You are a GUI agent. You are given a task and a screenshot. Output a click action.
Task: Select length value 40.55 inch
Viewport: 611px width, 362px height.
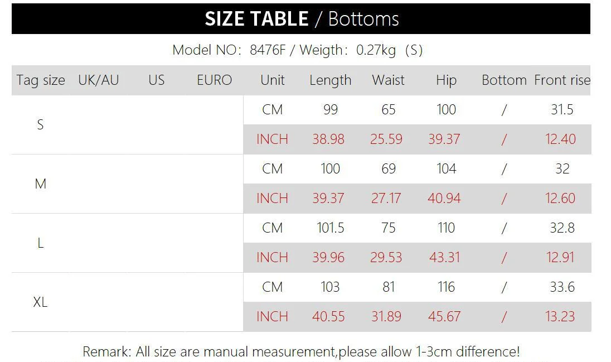328,316
